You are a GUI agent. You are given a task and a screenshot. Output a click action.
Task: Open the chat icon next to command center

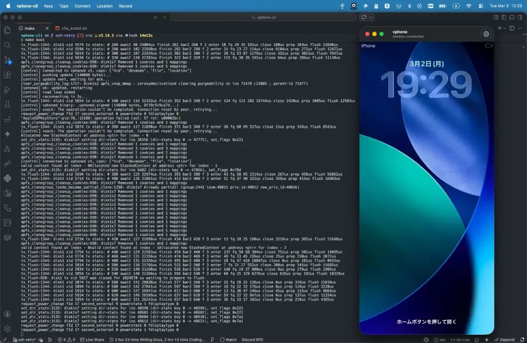tap(364, 17)
